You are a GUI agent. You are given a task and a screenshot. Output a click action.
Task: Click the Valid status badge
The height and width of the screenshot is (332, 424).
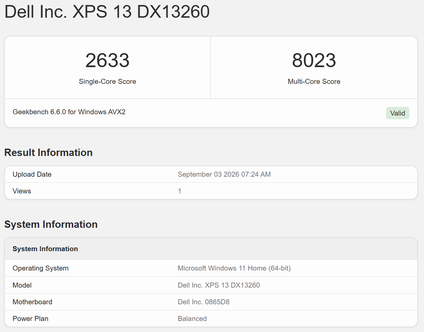click(398, 113)
